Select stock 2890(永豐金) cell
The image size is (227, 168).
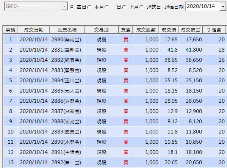pyautogui.click(x=67, y=142)
